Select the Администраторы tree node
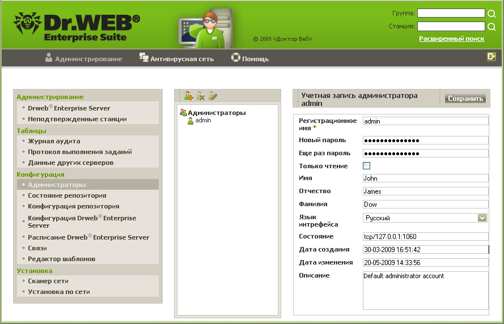The image size is (504, 324). click(217, 113)
